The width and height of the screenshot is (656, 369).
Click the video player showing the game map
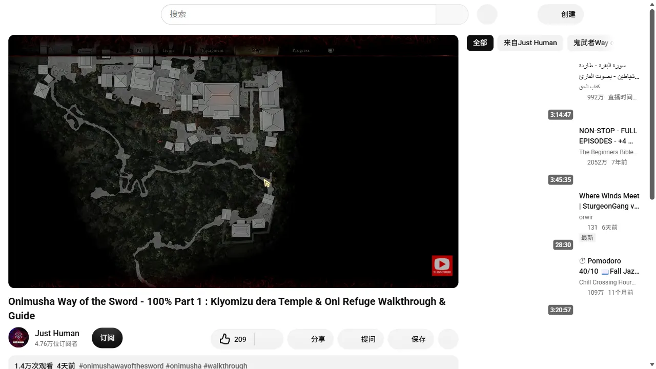tap(233, 161)
